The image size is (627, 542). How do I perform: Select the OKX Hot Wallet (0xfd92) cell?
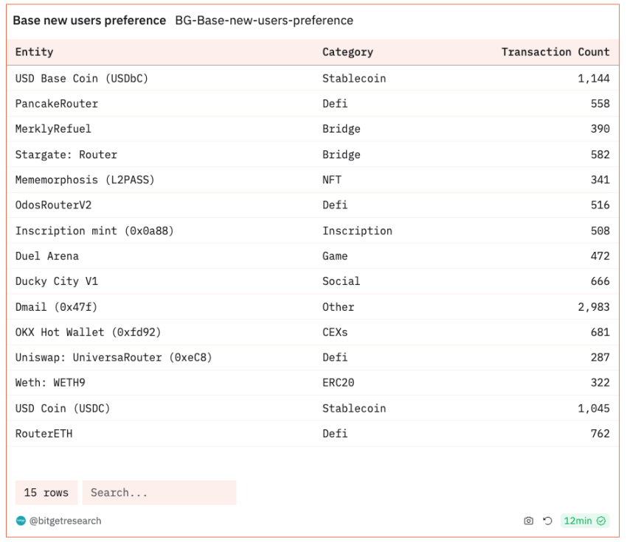coord(88,332)
